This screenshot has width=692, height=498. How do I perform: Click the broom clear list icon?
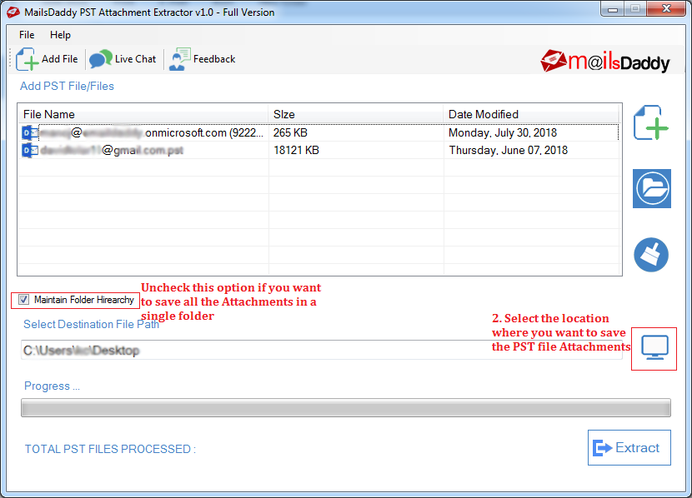[651, 255]
